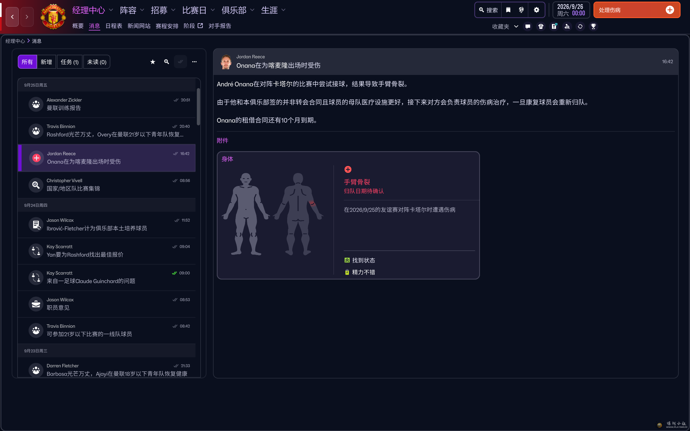Click the bookmark icon beside search
The width and height of the screenshot is (690, 431).
508,10
